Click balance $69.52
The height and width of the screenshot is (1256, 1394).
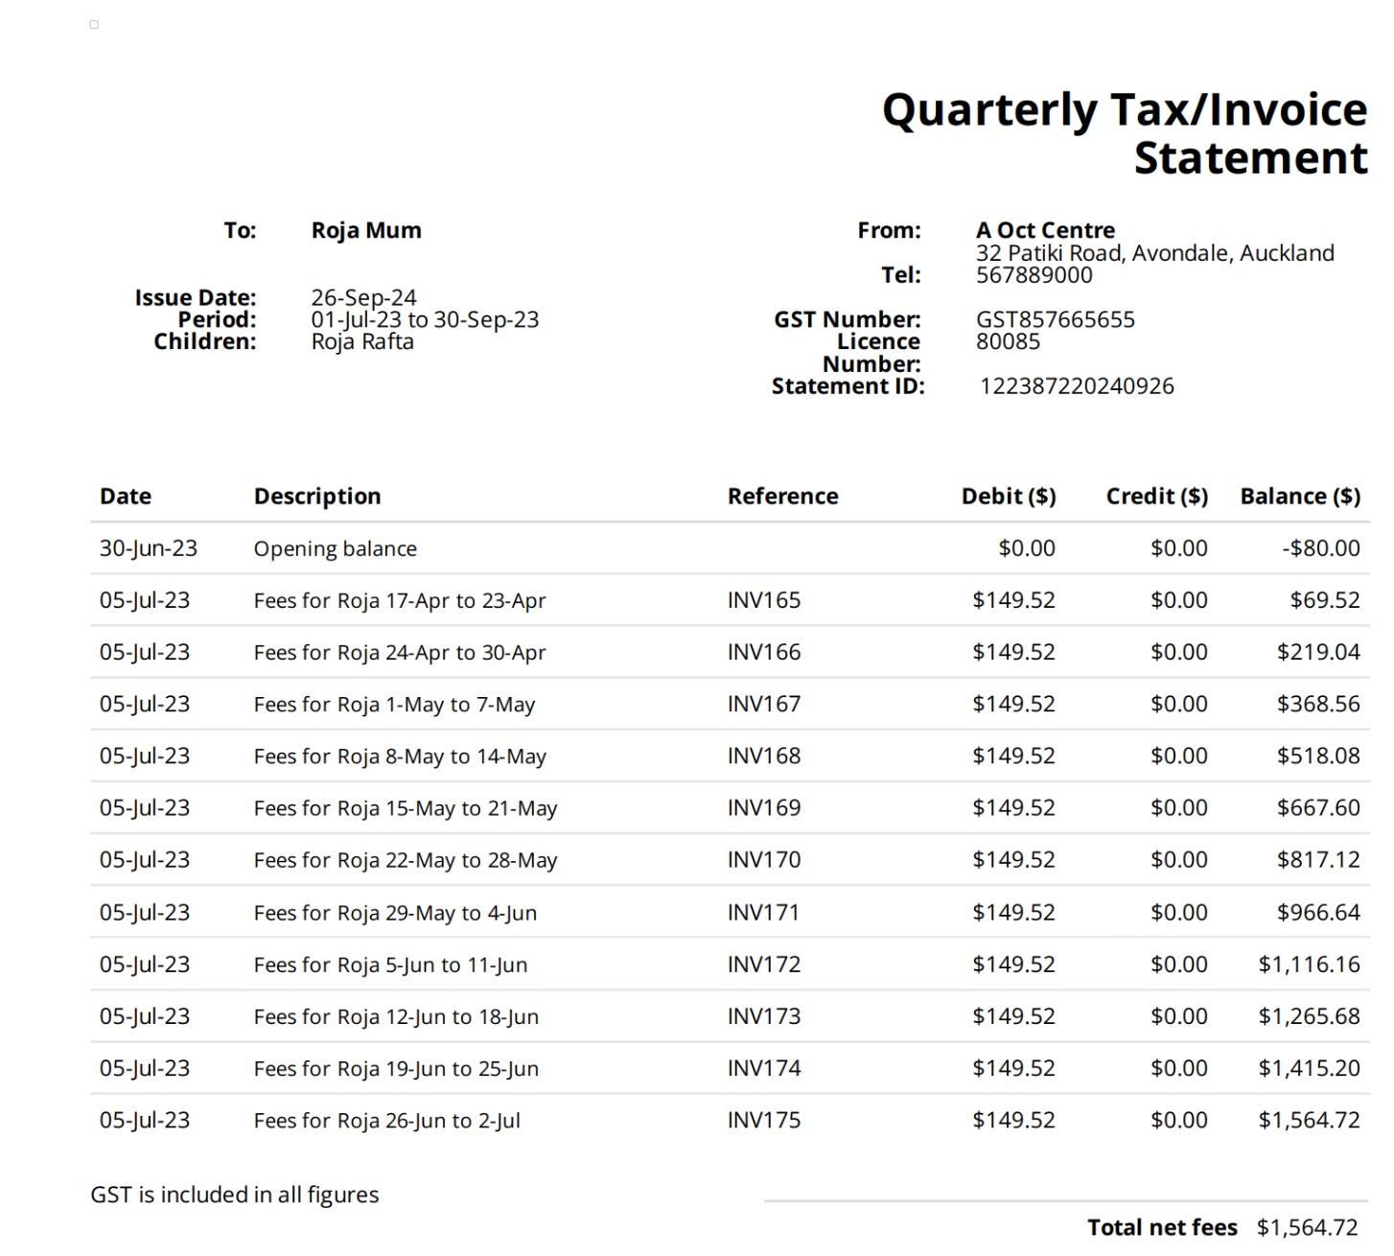pos(1325,600)
